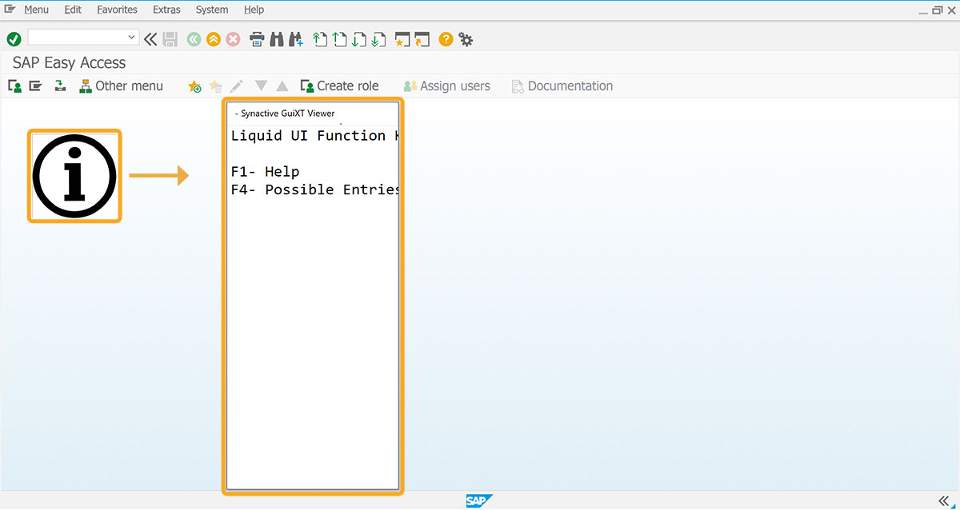The height and width of the screenshot is (510, 960).
Task: Click 'F1- Help' line in GuiXT Viewer
Action: tap(265, 172)
